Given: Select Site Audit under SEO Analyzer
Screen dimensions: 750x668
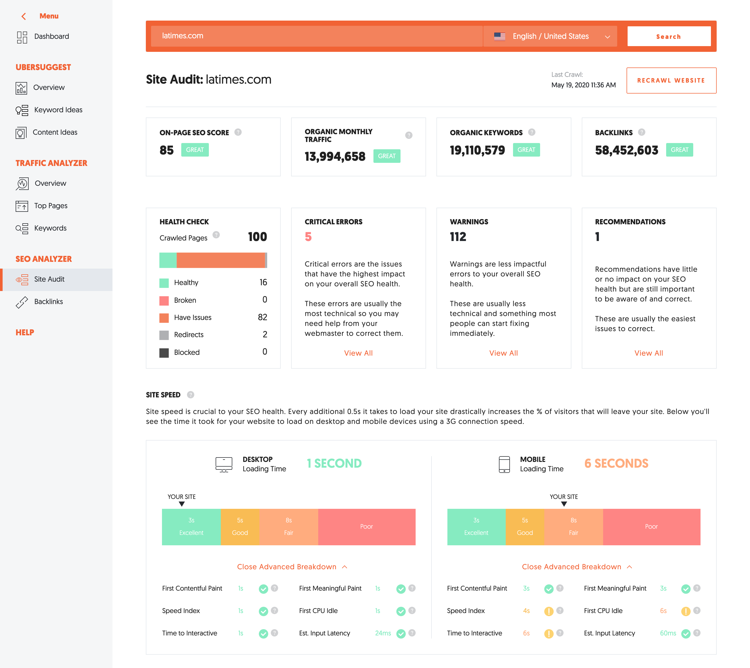Looking at the screenshot, I should click(49, 279).
